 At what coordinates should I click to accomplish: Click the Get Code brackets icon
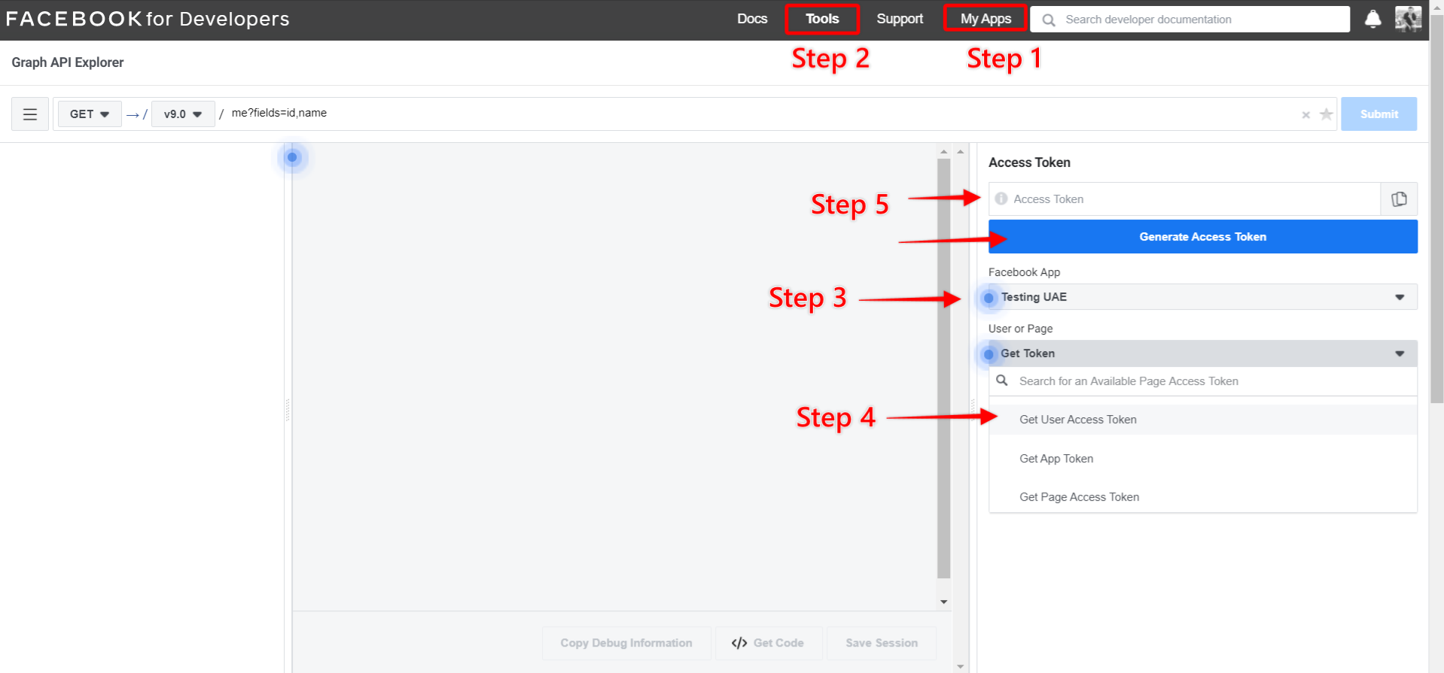(x=739, y=643)
